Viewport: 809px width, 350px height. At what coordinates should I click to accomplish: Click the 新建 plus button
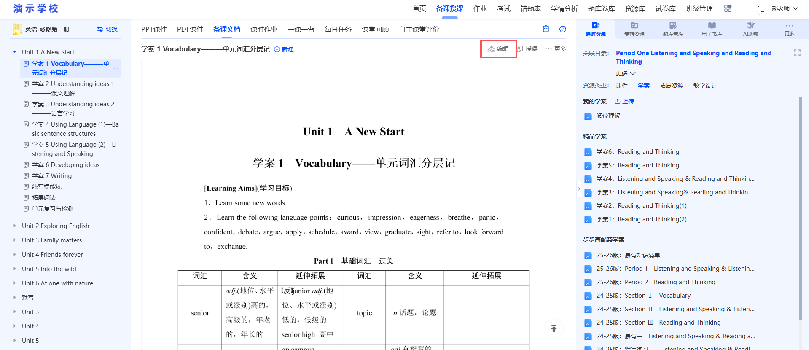284,49
